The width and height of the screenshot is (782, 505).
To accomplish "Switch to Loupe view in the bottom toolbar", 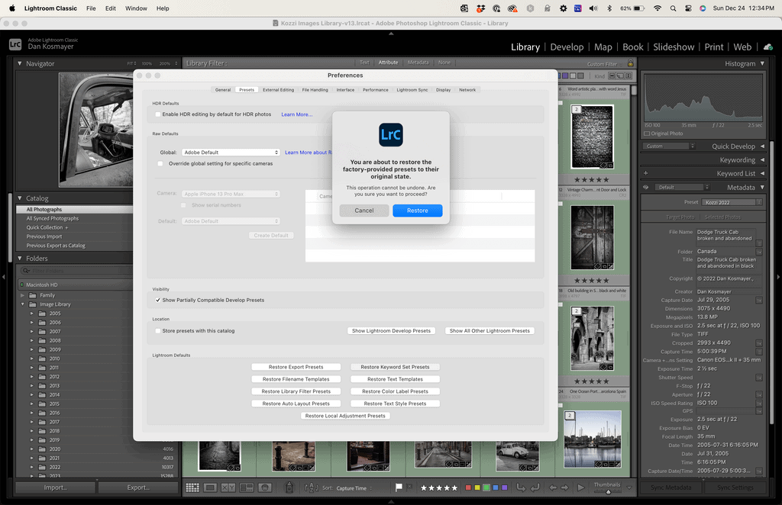I will point(210,487).
